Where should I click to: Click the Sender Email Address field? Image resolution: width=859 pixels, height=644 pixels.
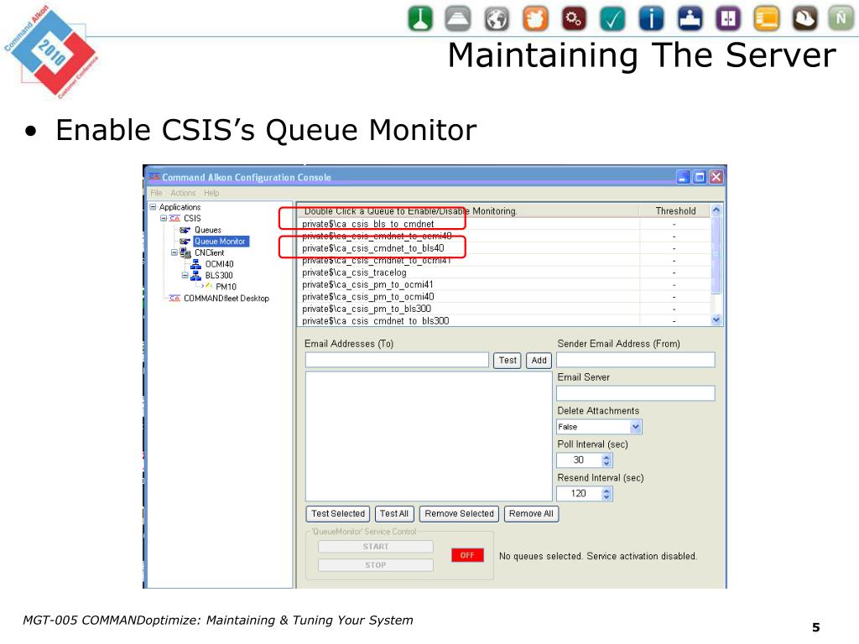tap(636, 360)
